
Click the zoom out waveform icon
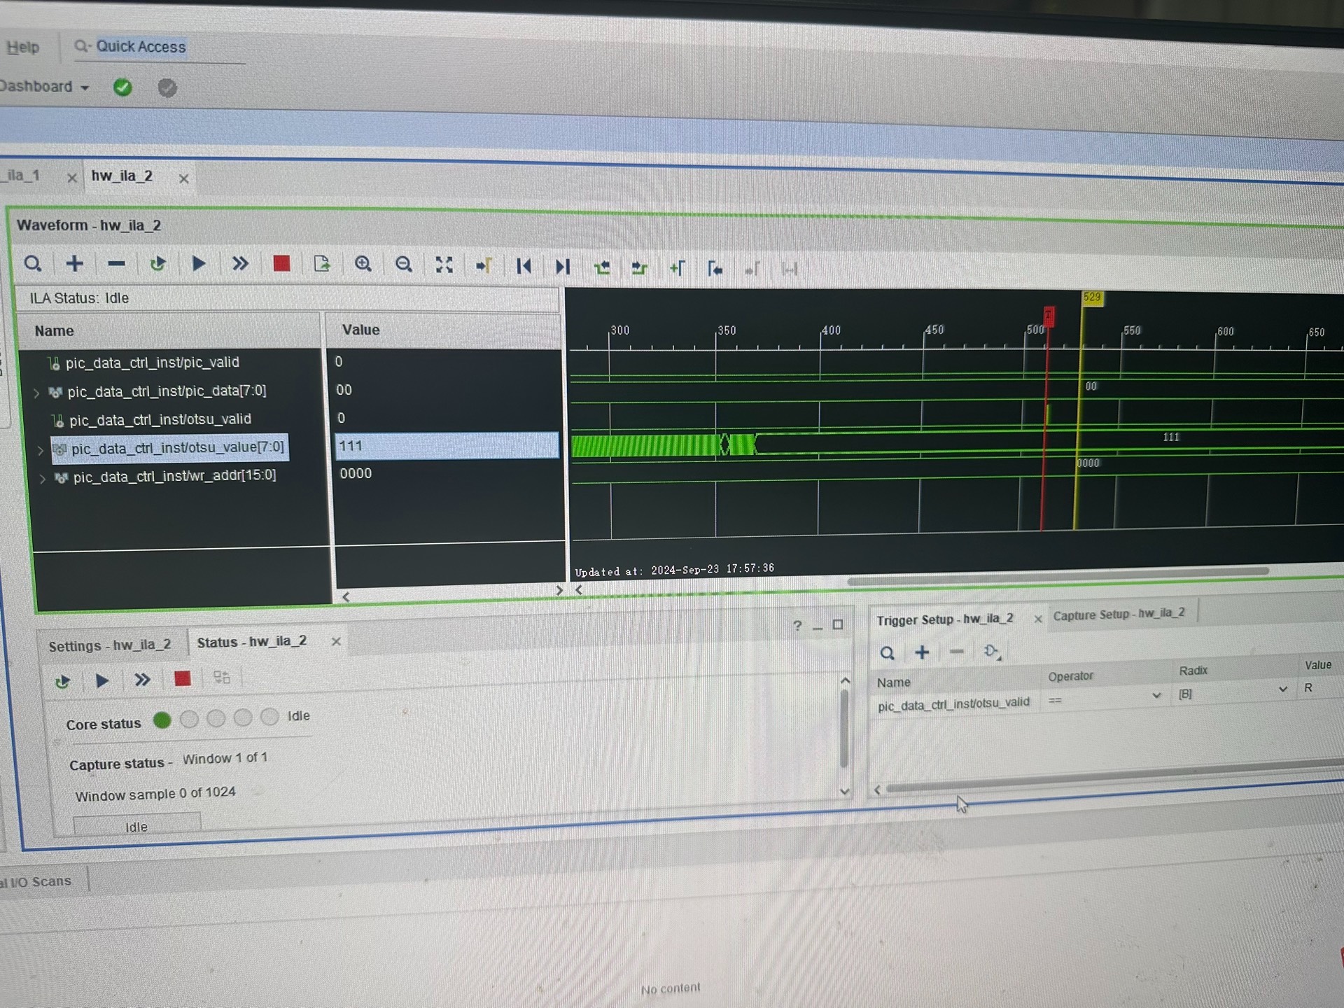pos(403,265)
